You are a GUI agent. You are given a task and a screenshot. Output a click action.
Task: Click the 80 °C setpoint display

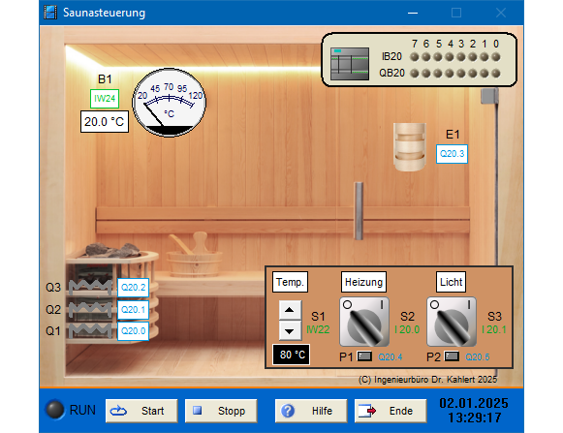292,355
